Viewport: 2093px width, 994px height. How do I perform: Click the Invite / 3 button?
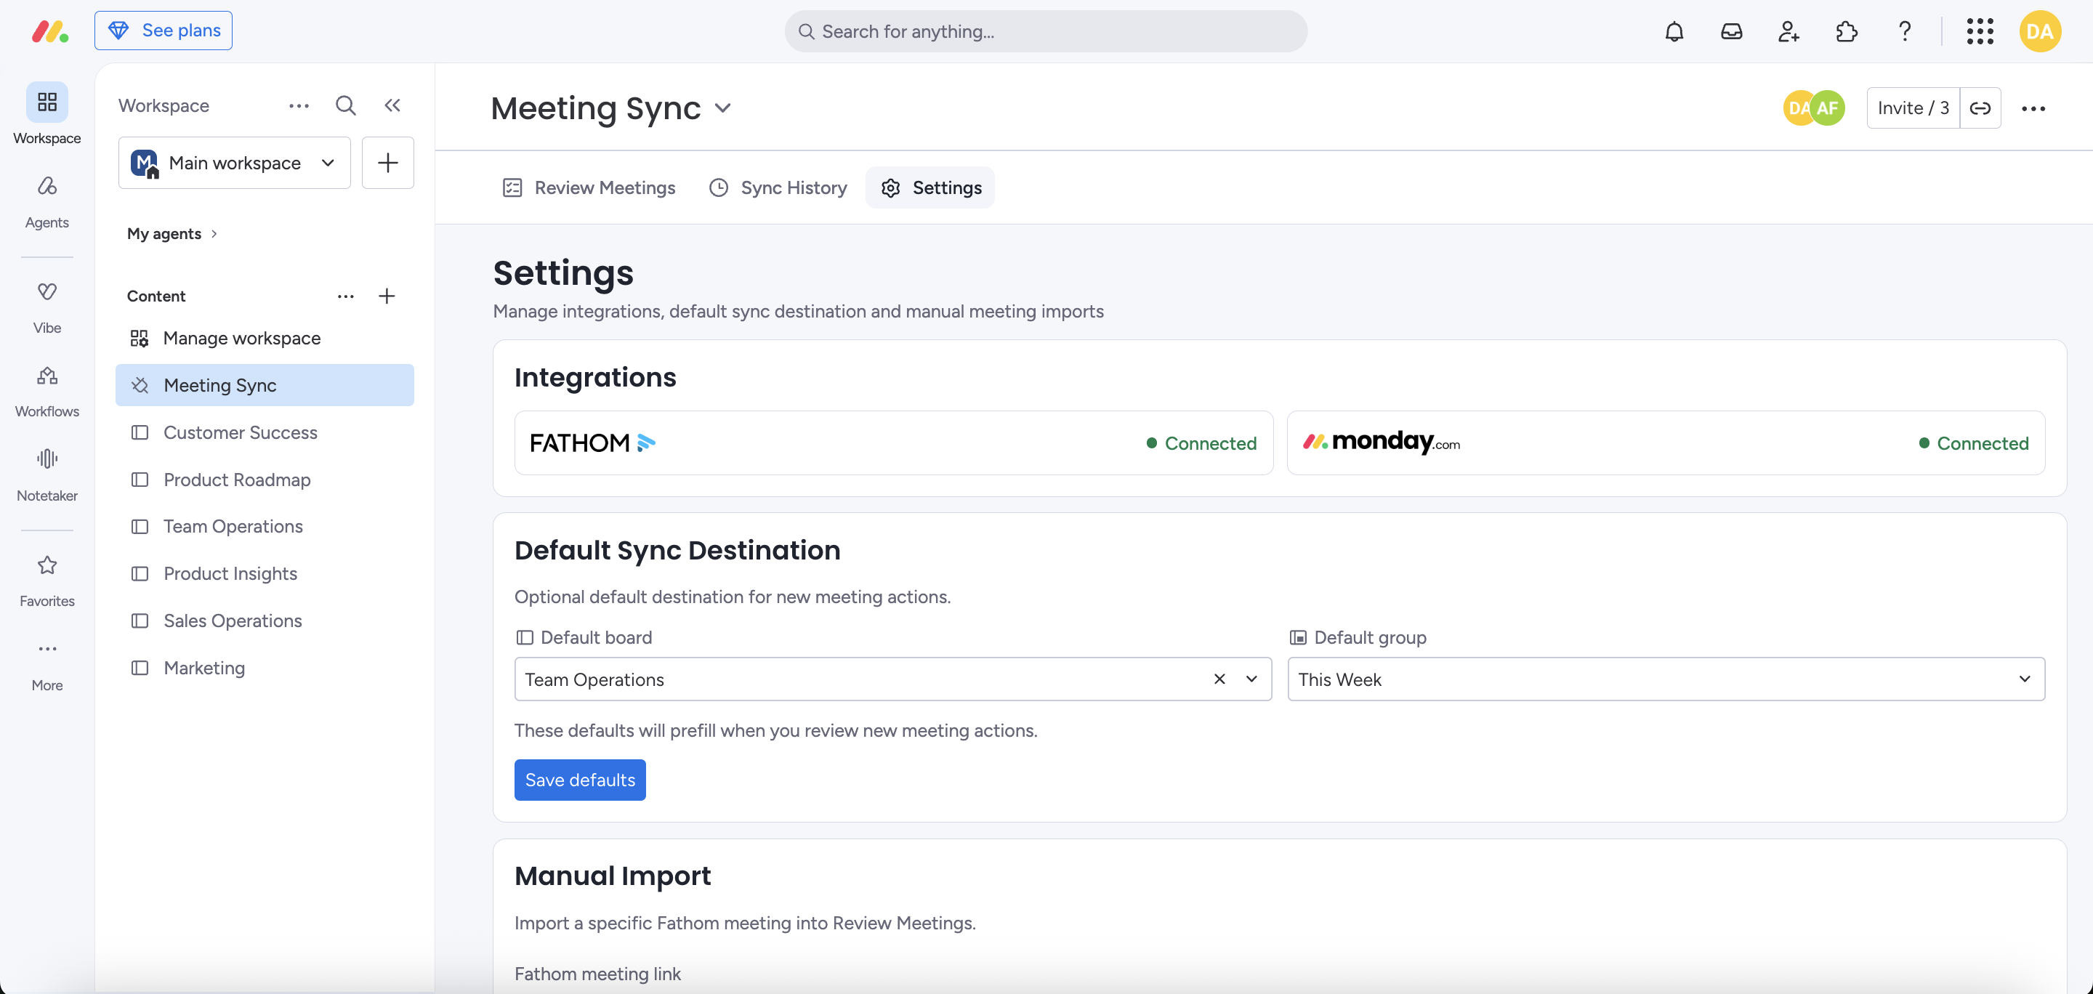(1913, 108)
